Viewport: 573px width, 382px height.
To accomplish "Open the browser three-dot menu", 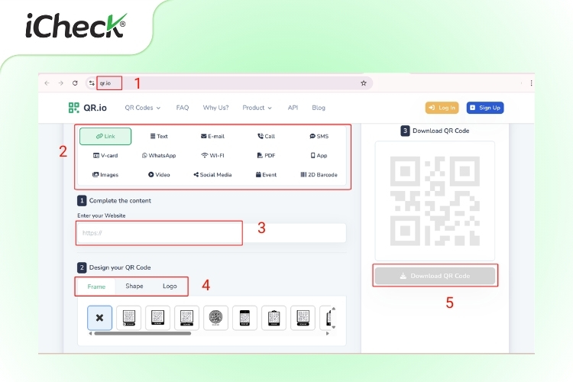I will coord(531,83).
